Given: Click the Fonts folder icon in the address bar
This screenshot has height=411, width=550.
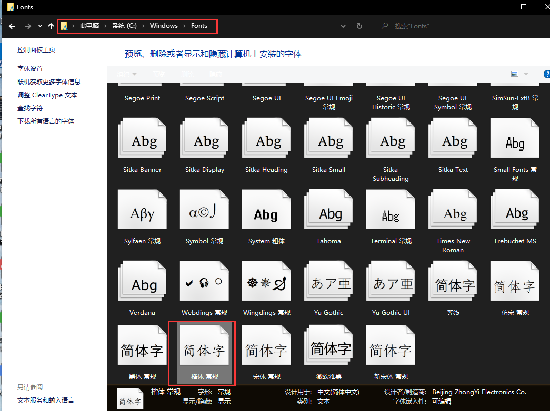Looking at the screenshot, I should coord(64,26).
